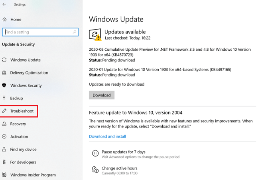Click the Find my device icon
The image size is (262, 180).
click(x=4, y=149)
